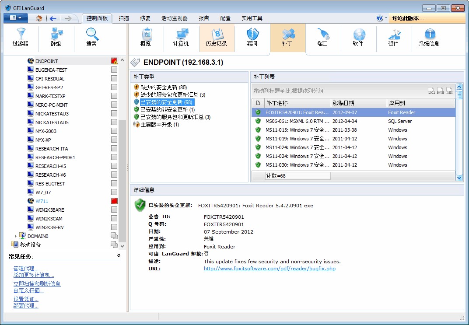Open the 系统信息 system information icon
Screen dimensions: 469x325
pyautogui.click(x=430, y=34)
